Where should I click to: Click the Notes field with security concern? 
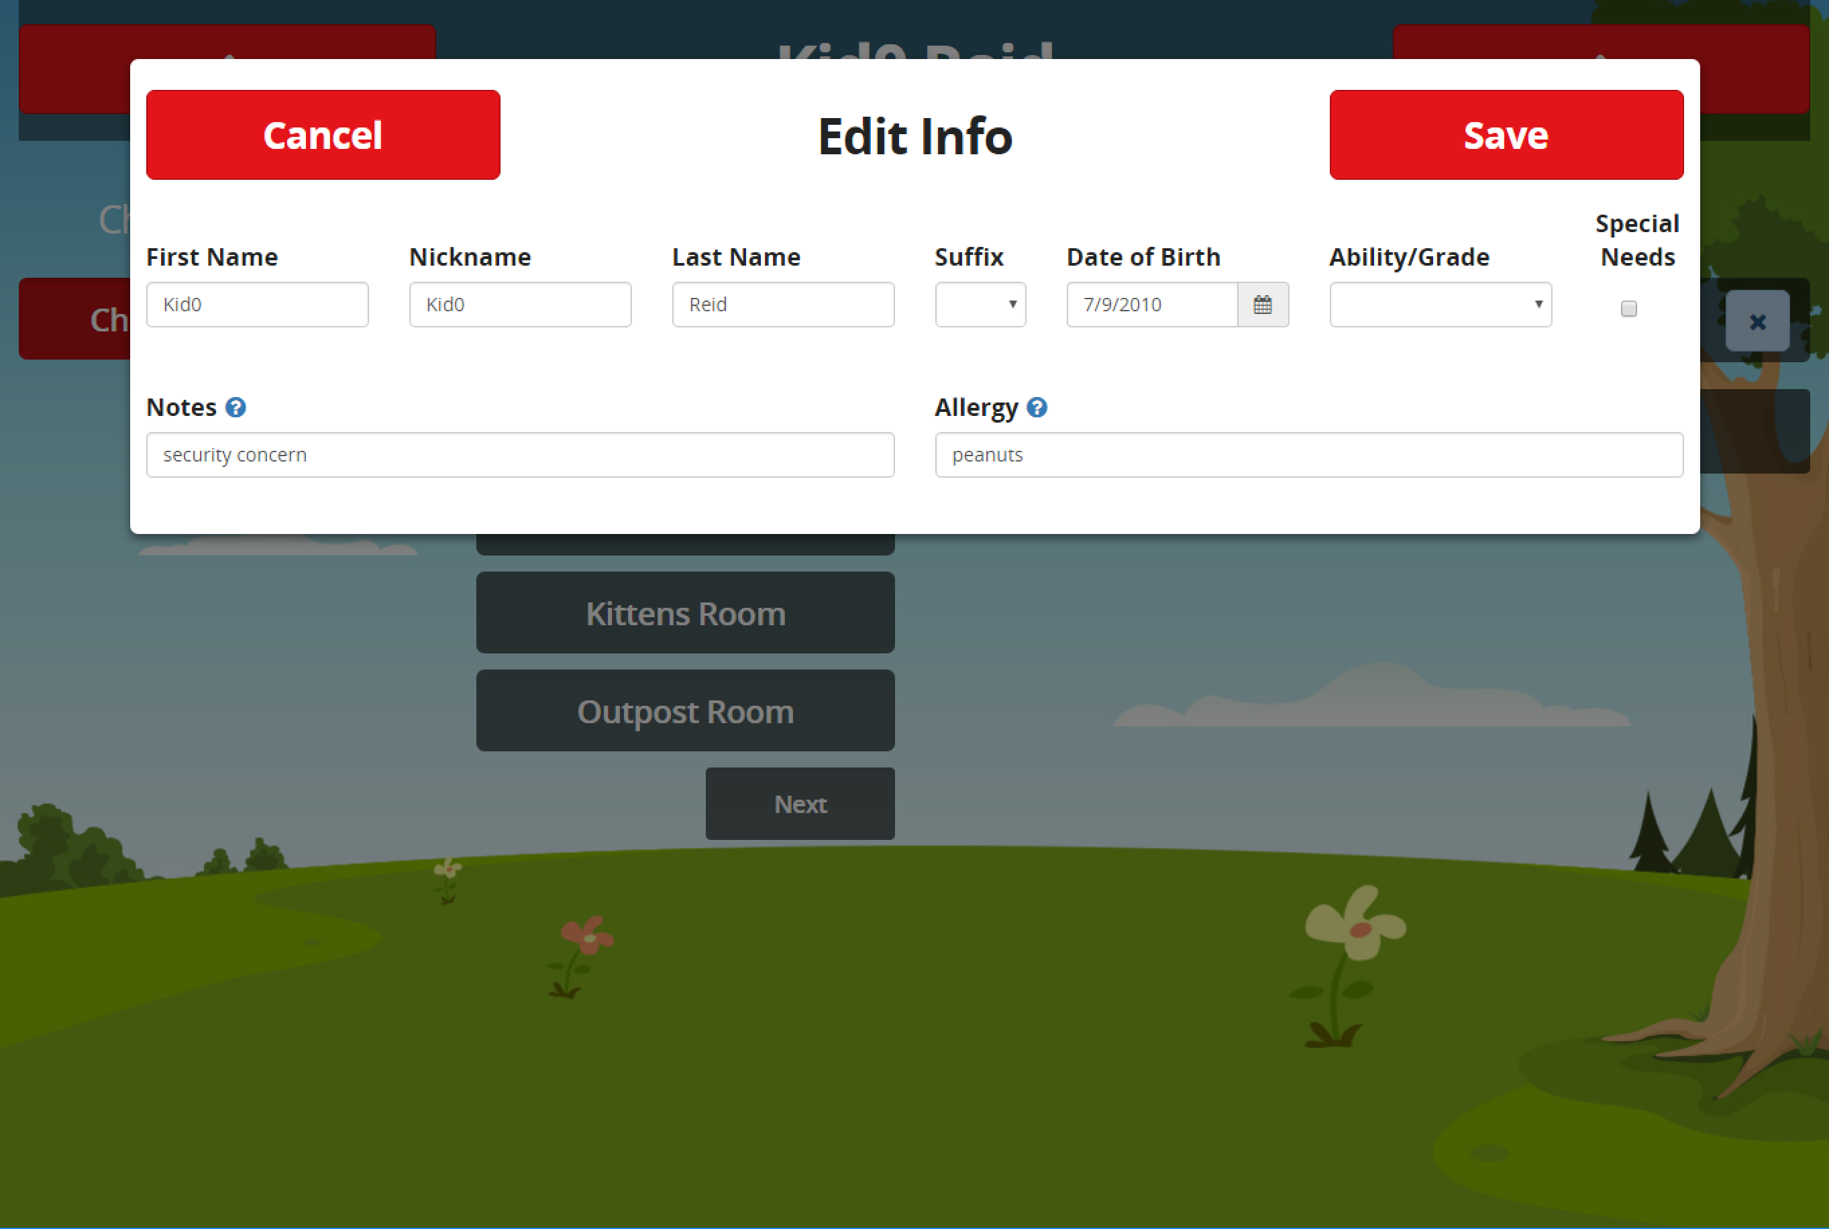tap(520, 455)
